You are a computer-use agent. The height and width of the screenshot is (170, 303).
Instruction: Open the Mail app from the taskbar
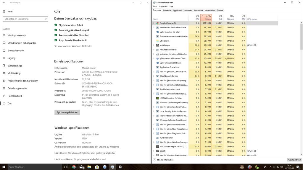[82, 167]
